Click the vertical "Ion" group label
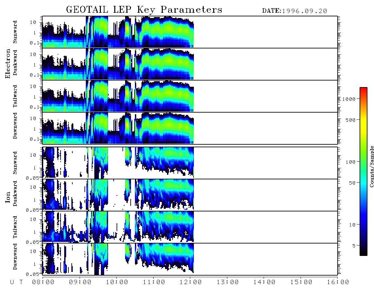 pos(8,197)
